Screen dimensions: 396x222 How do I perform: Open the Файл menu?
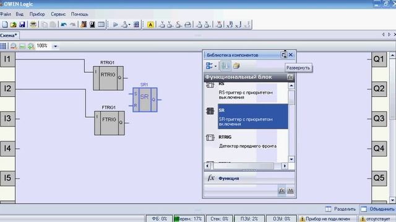(x=6, y=14)
